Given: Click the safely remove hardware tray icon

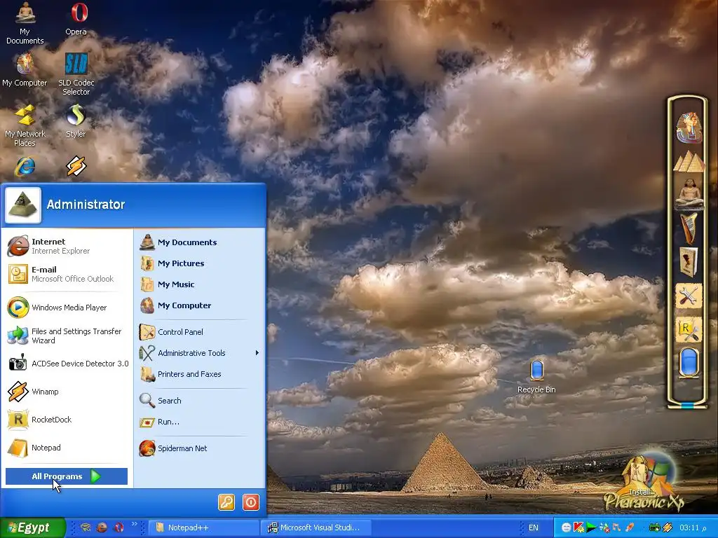Looking at the screenshot, I should pyautogui.click(x=630, y=527).
